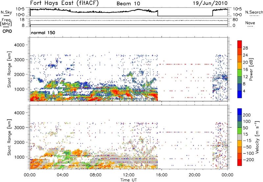This screenshot has width=263, height=182.
Task: Click the "4000" tick on the power panel
Action: [19, 45]
